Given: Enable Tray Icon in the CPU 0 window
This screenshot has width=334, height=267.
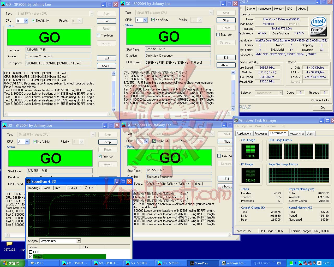Looking at the screenshot, I should pos(99,35).
